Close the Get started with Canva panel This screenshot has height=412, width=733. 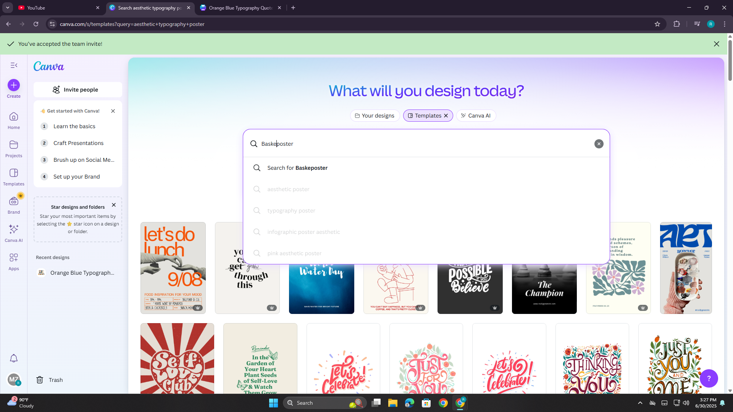pyautogui.click(x=113, y=111)
